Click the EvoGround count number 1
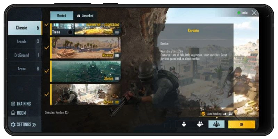Viewport: 278px width, 139px height. pyautogui.click(x=38, y=55)
